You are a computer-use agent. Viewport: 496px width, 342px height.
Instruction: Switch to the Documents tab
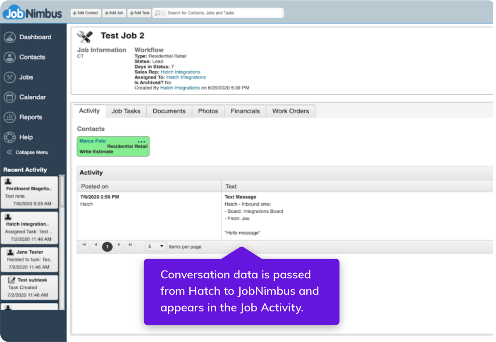pos(169,111)
